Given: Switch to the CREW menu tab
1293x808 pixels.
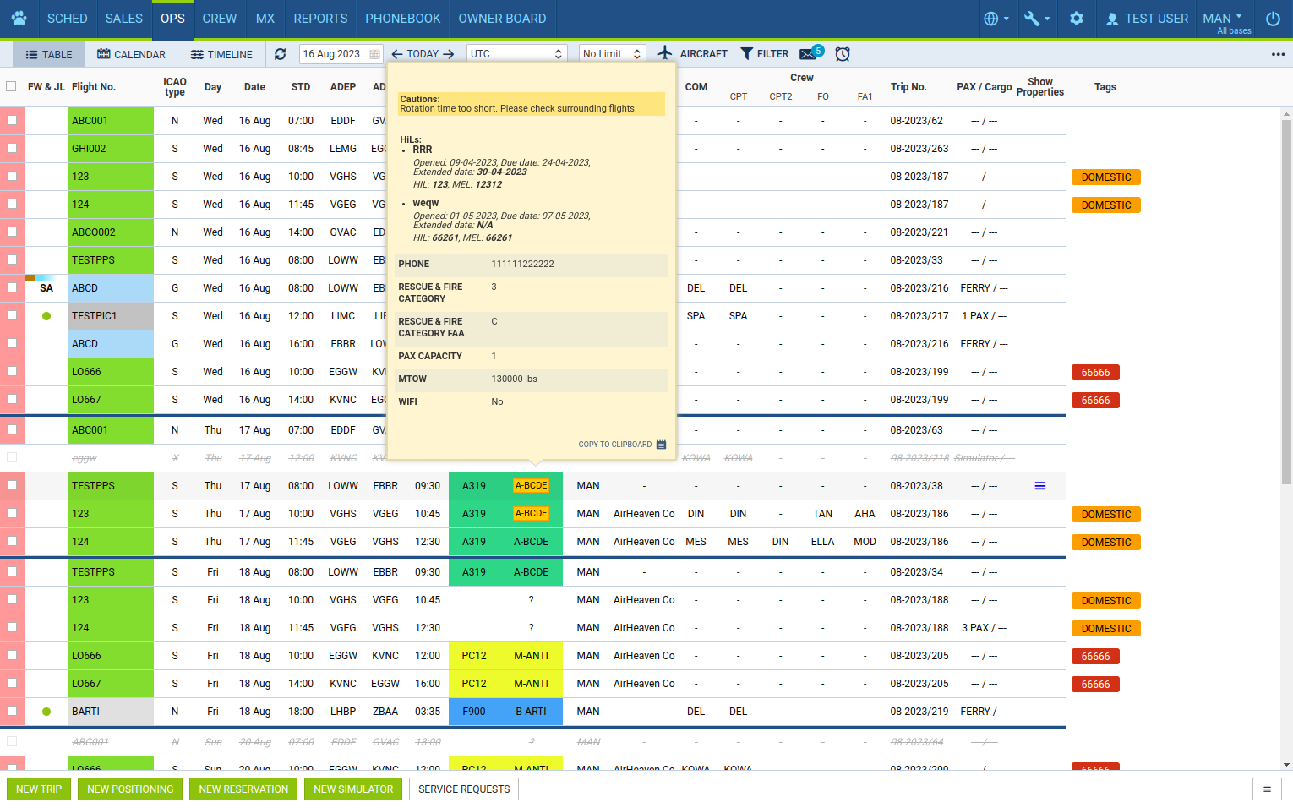Looking at the screenshot, I should [x=220, y=19].
